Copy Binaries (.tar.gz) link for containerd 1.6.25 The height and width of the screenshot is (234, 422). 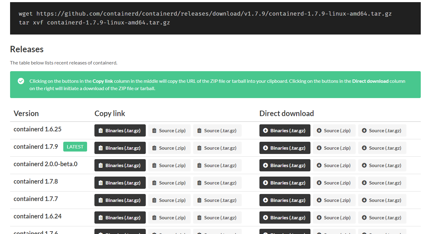click(x=120, y=130)
